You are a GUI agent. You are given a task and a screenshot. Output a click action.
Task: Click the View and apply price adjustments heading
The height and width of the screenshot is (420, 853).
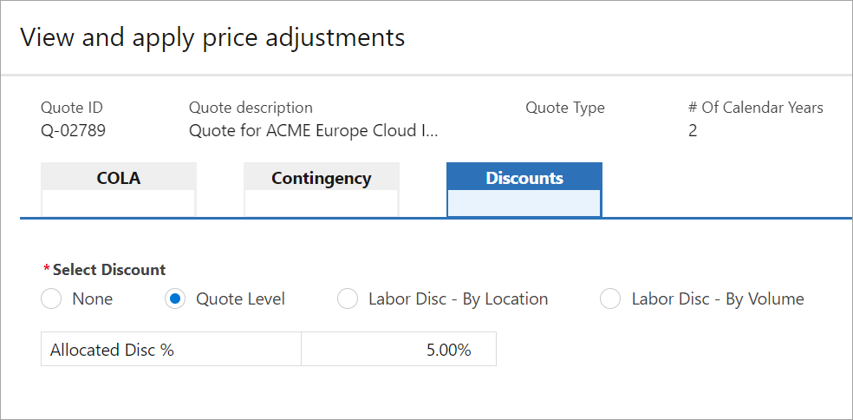(x=212, y=37)
